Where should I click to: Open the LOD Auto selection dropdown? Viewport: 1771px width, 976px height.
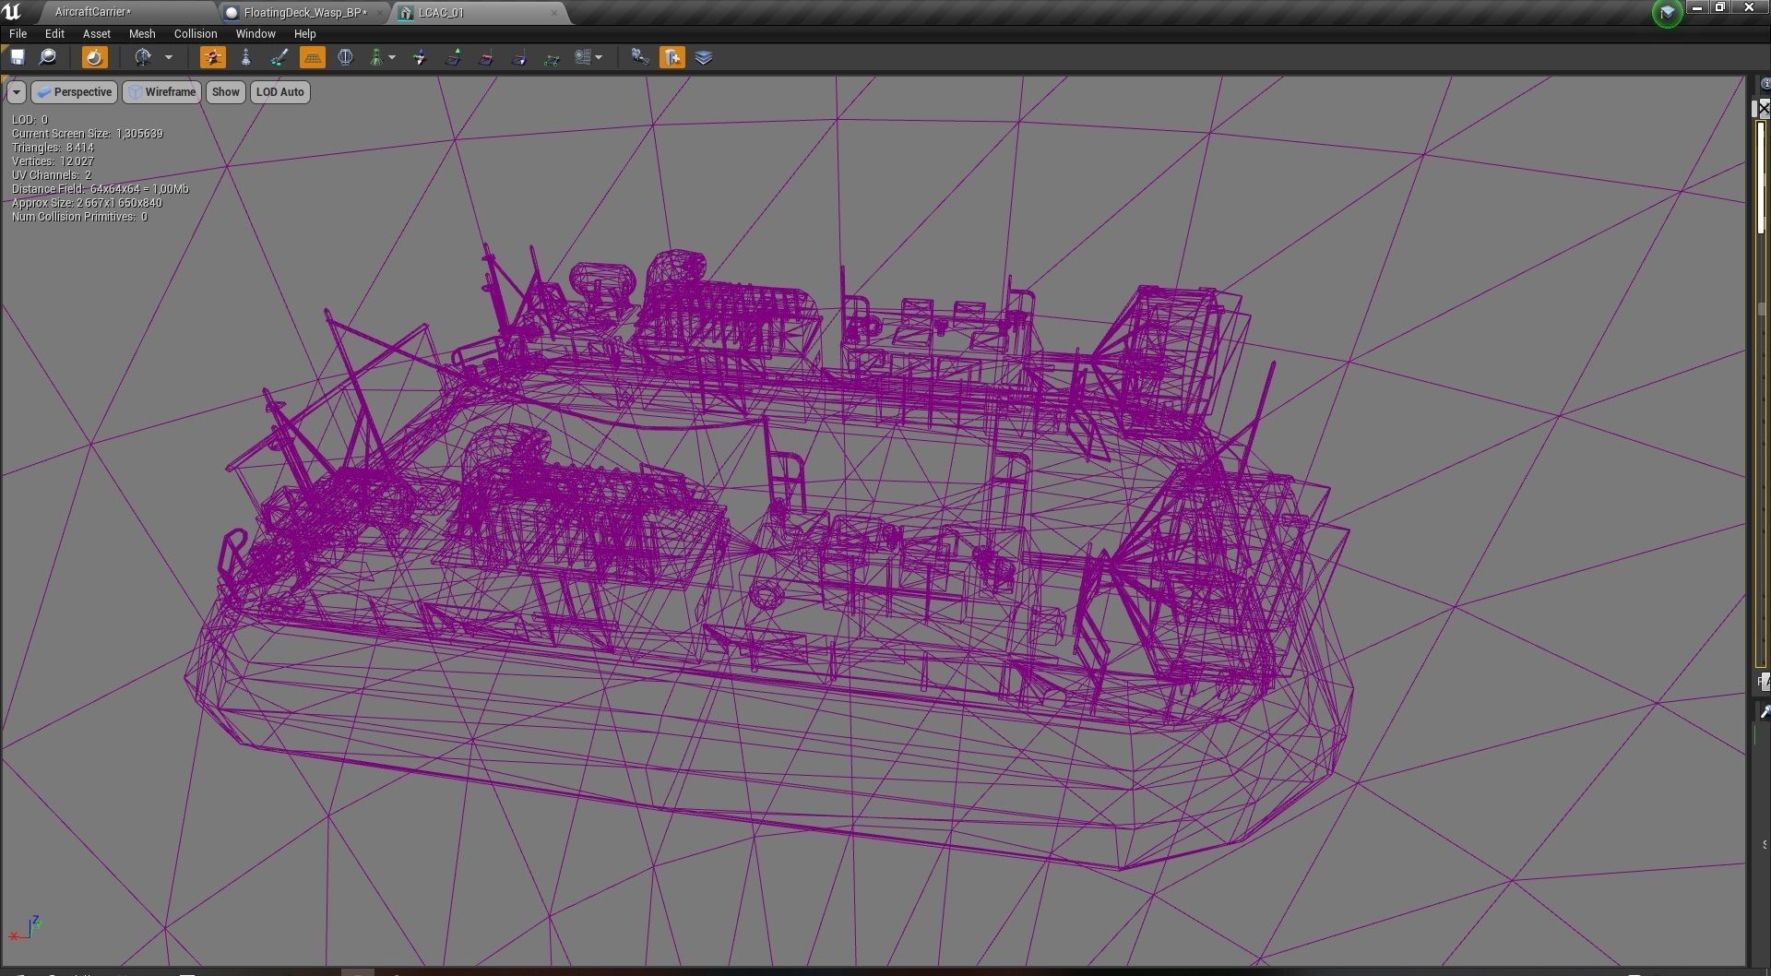coord(279,92)
